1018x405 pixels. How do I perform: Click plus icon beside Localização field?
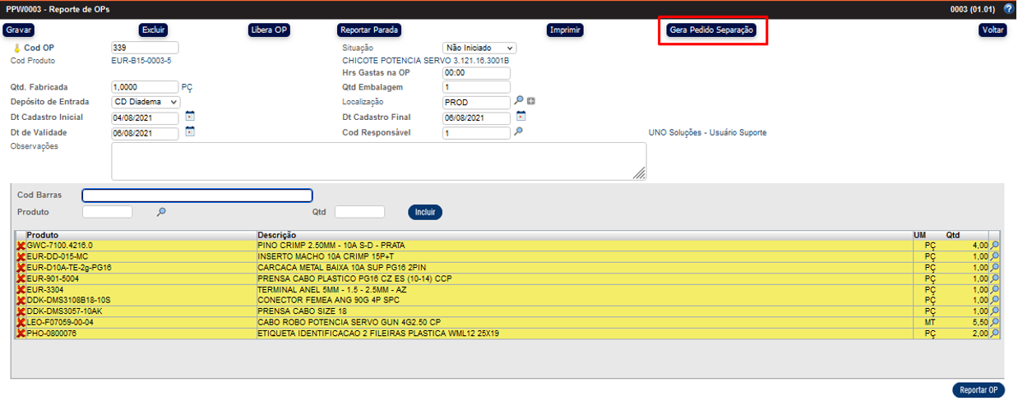click(531, 101)
